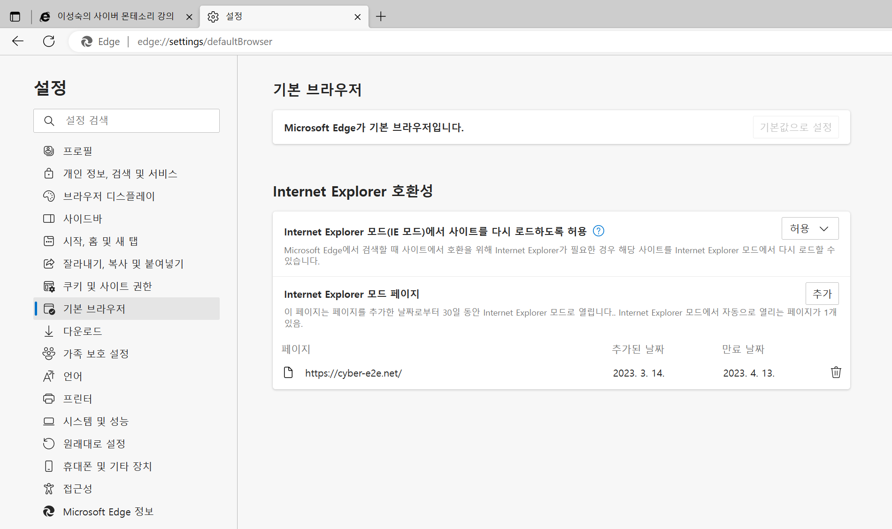Open 쿠키 및 사이트 권한 settings
The image size is (892, 529).
(x=108, y=286)
